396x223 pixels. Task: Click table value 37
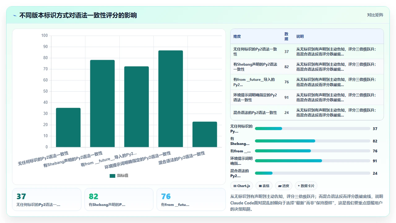[x=286, y=52]
